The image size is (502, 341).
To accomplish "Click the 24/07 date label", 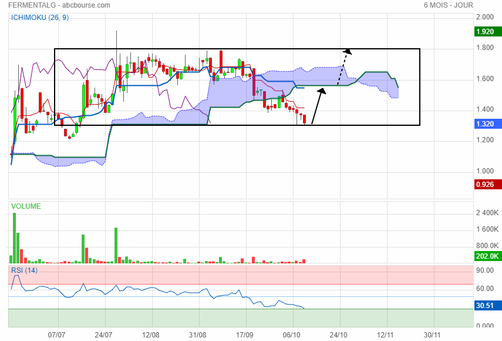I will coord(103,335).
